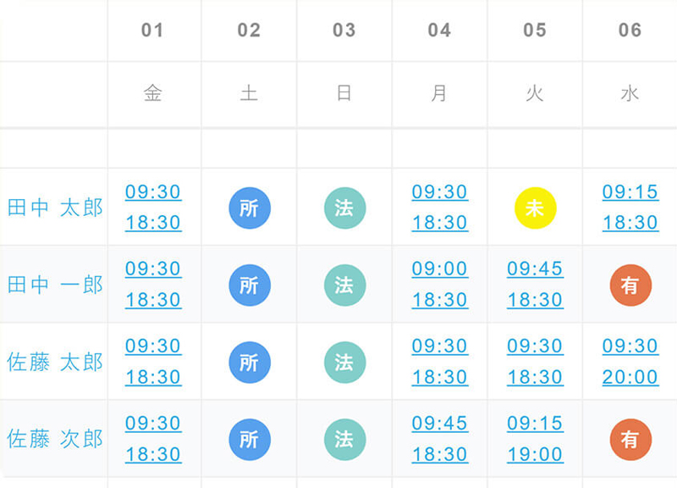
Task: Open employee 佐藤 太郎's name link
Action: (x=55, y=363)
